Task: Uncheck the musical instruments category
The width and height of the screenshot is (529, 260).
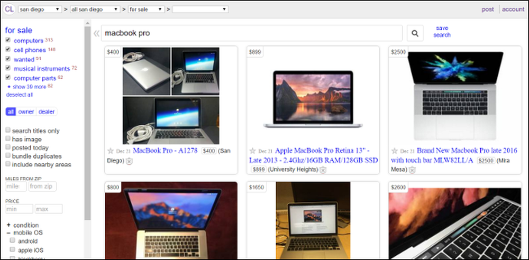Action: pos(8,68)
